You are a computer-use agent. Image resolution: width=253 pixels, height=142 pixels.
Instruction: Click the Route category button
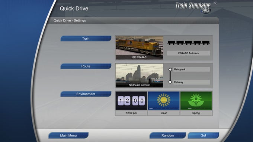tap(86, 66)
